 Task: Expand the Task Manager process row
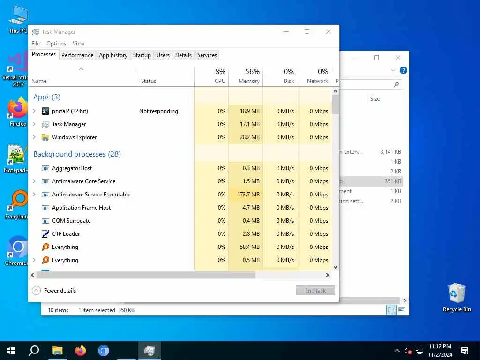tap(34, 124)
